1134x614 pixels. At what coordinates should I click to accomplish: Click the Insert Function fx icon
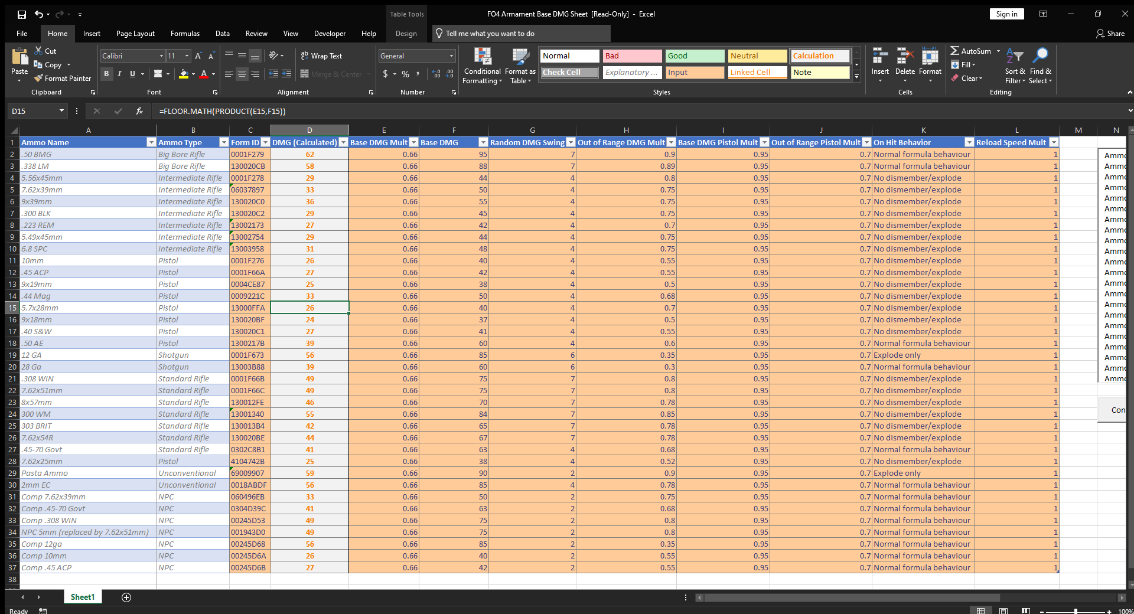coord(139,111)
